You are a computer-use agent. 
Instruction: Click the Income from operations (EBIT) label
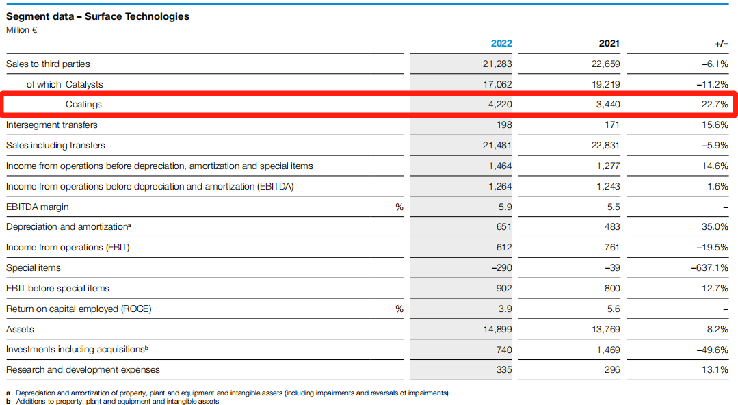click(x=68, y=247)
